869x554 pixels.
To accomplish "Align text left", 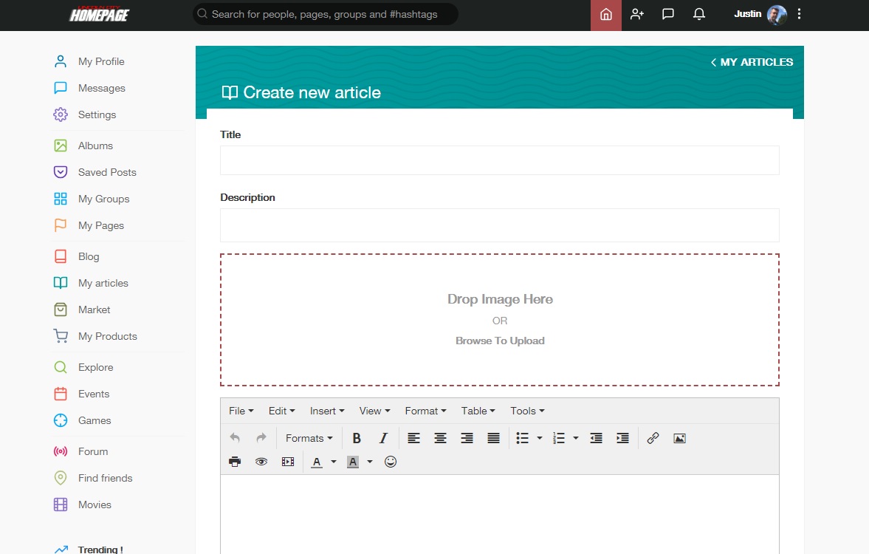I will click(x=413, y=438).
